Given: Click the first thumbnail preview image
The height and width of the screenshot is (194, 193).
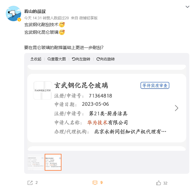Looking at the screenshot, I should point(36,162).
